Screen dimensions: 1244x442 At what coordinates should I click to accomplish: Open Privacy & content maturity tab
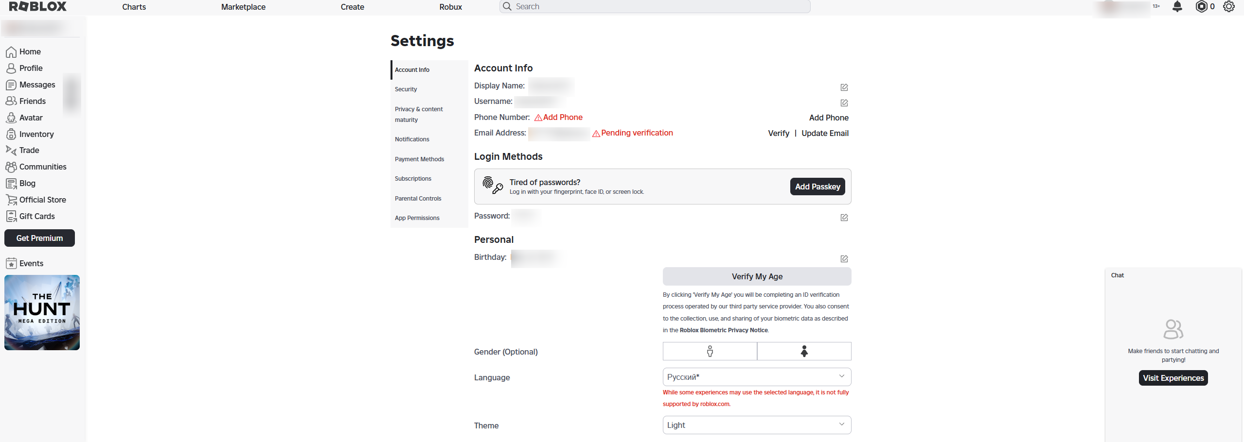429,115
